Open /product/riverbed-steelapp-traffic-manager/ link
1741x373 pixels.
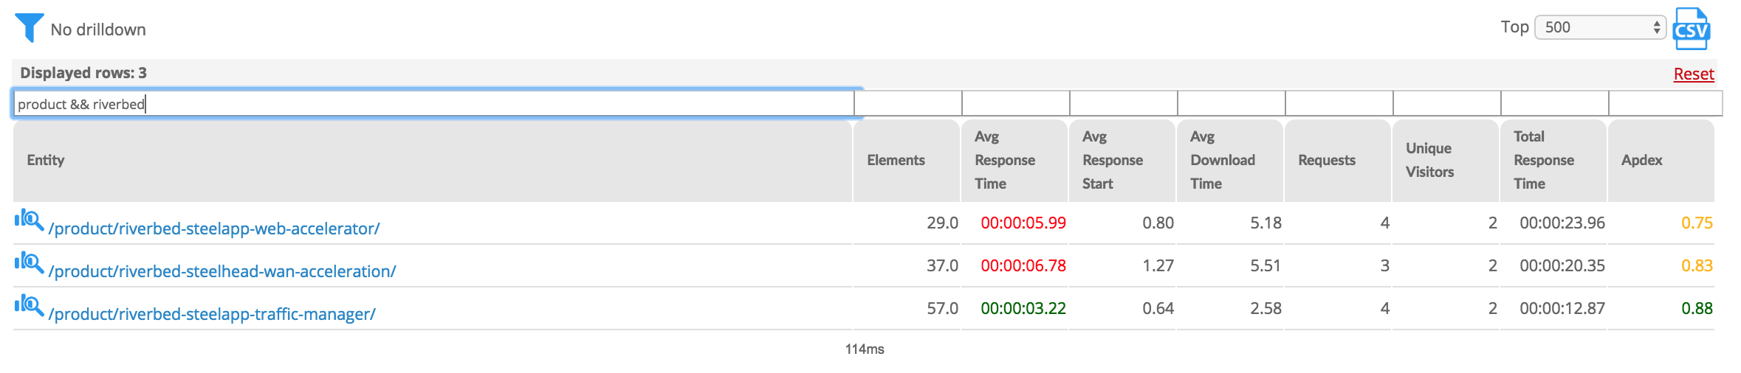(x=212, y=314)
